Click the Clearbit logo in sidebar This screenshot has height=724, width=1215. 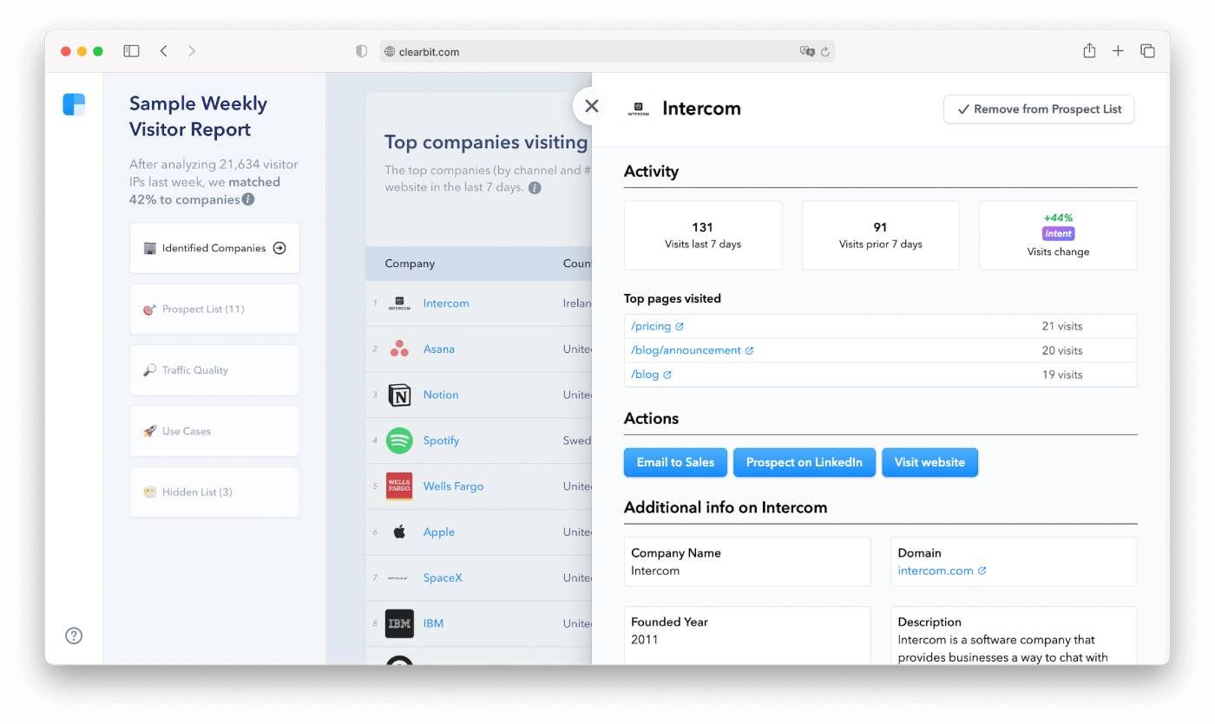tap(74, 104)
